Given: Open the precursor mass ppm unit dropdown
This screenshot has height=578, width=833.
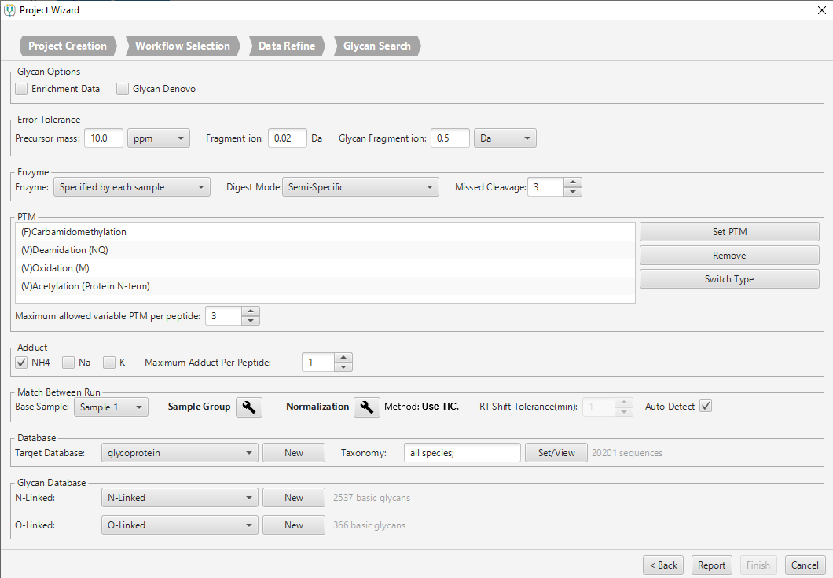Looking at the screenshot, I should 158,138.
